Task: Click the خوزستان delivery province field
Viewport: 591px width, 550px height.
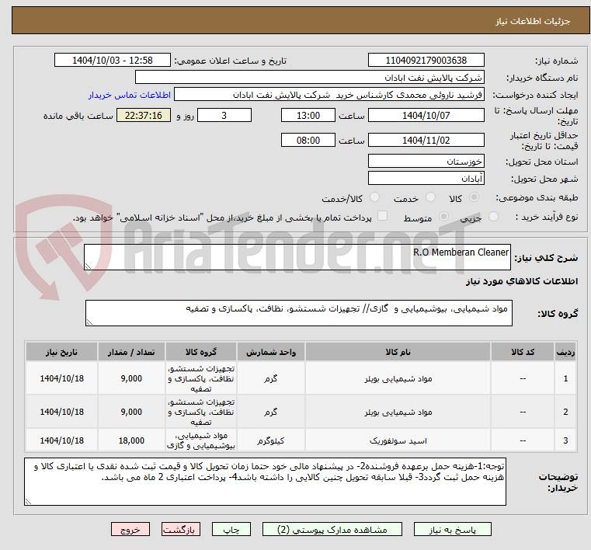Action: (x=426, y=161)
